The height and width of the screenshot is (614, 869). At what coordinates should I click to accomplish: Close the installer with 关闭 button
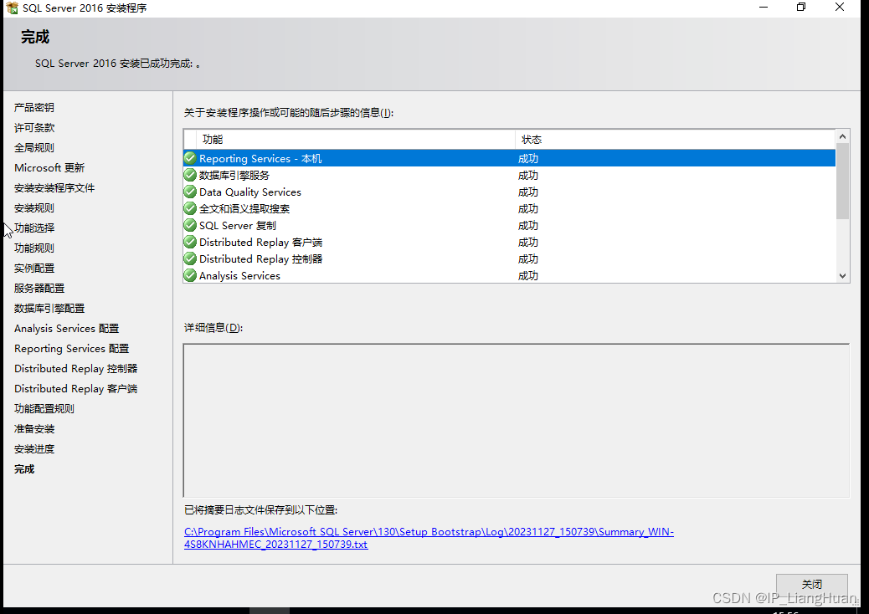tap(811, 584)
